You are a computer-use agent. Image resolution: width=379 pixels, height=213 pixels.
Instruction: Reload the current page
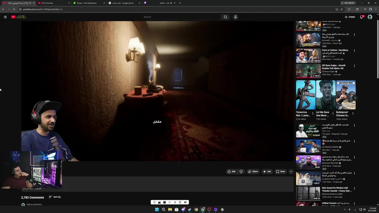tap(14, 9)
